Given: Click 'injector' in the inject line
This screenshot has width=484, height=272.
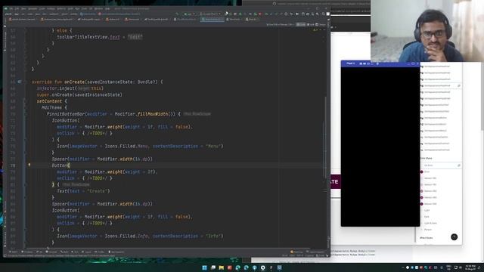Looking at the screenshot, I should point(47,88).
